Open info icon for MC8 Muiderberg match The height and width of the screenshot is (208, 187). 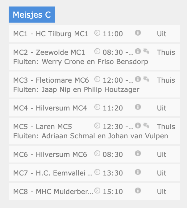click(x=138, y=191)
